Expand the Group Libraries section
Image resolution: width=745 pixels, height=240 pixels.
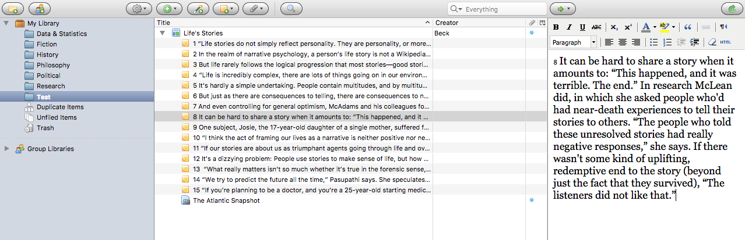coord(6,149)
